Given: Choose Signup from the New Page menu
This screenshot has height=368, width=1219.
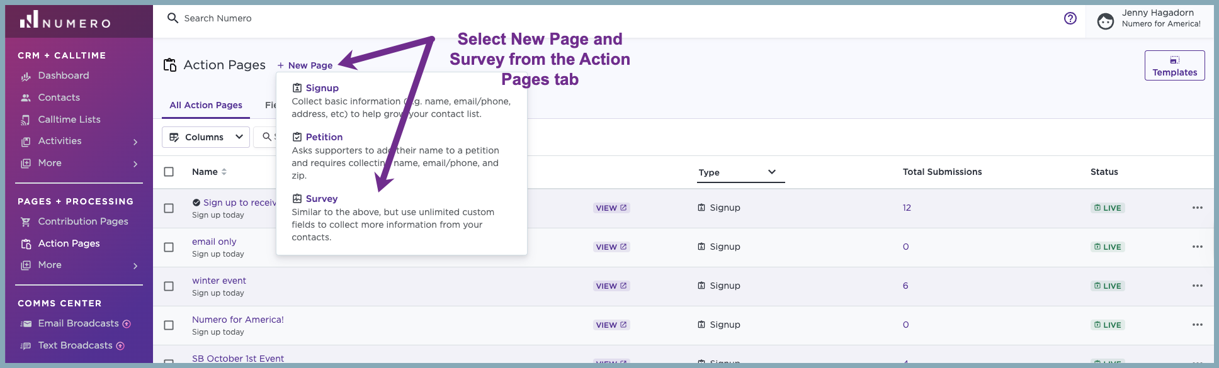Looking at the screenshot, I should [322, 88].
